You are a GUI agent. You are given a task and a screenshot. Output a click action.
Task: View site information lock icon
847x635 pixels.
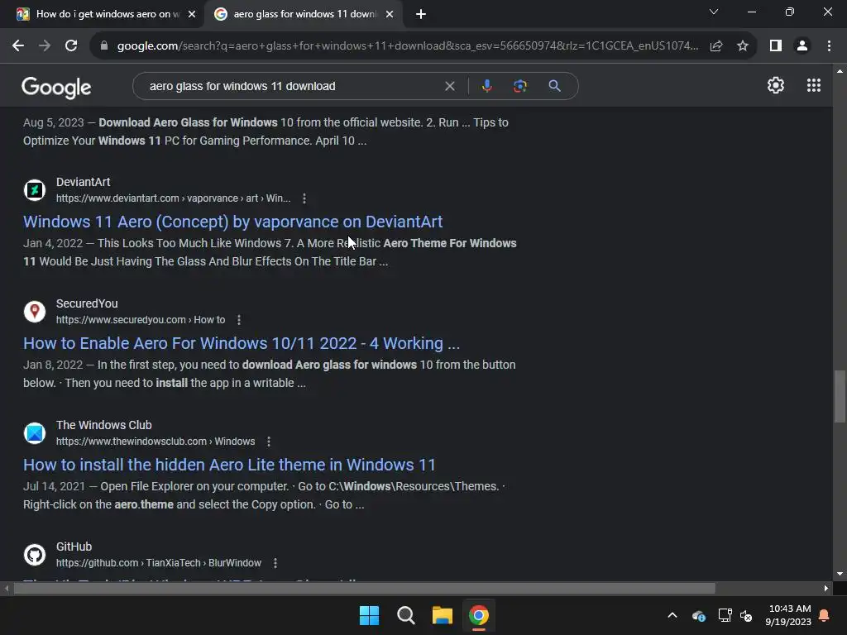104,46
